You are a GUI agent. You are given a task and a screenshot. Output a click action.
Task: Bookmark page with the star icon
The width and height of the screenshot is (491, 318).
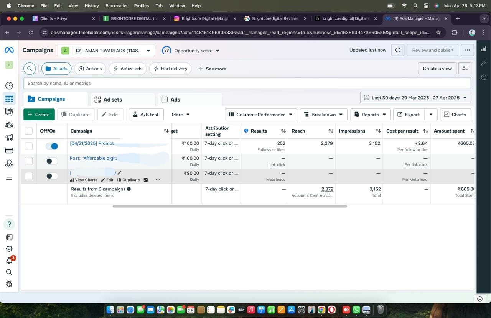438,33
